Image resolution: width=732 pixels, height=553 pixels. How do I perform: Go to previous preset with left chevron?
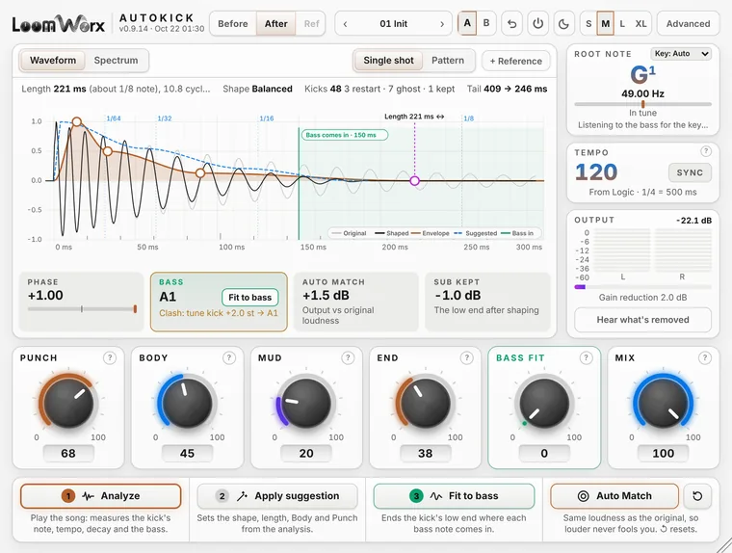[x=345, y=24]
